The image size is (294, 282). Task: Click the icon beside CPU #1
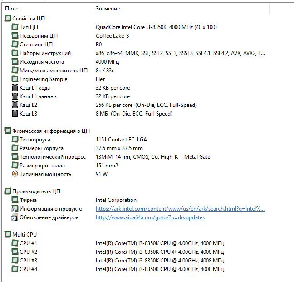(x=15, y=243)
